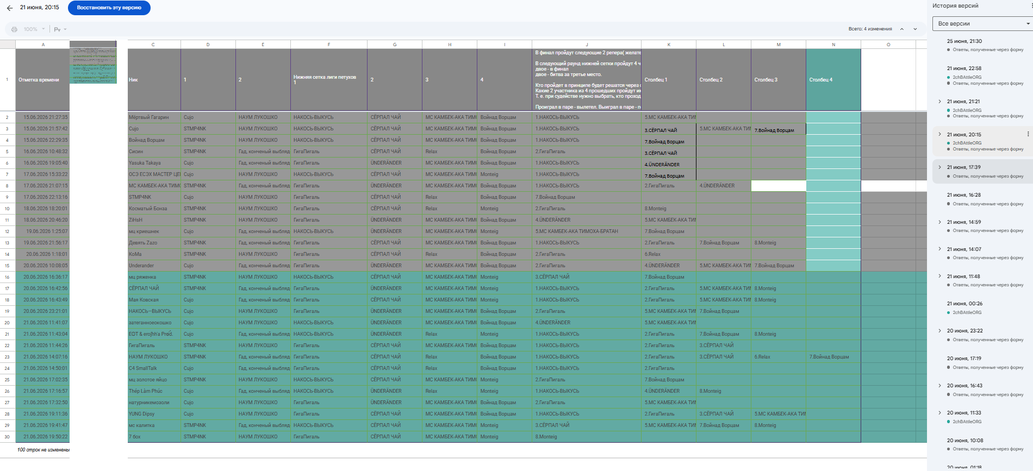Viewport: 1033px width, 471px height.
Task: Select row 16 header number
Action: [x=8, y=277]
